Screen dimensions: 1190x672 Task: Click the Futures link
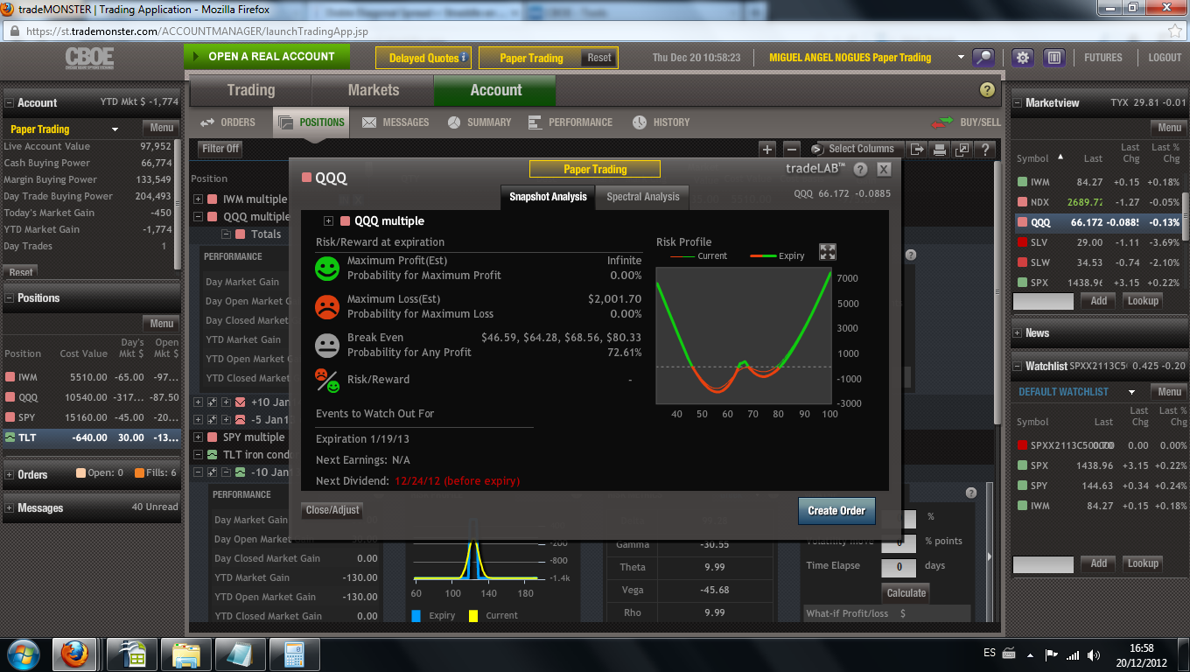(x=1103, y=58)
